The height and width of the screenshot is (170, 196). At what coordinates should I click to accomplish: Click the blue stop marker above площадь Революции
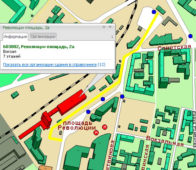tap(88, 112)
